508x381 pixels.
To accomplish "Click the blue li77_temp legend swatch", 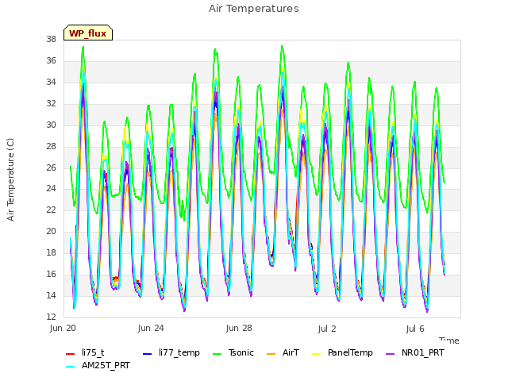I will 147,354.
